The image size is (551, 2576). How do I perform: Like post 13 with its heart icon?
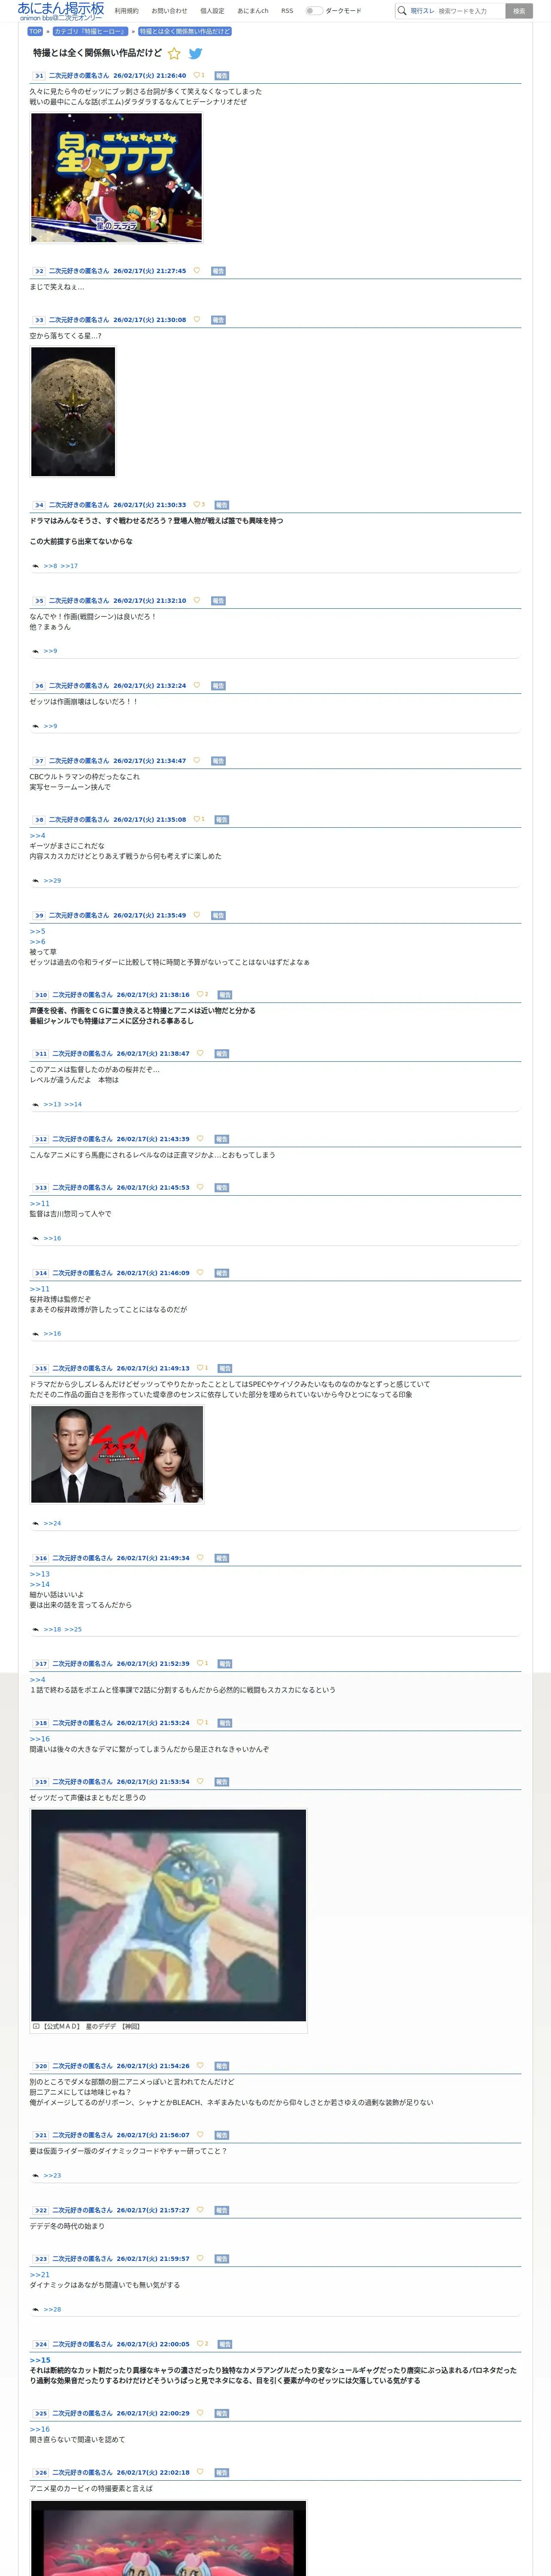[x=200, y=1188]
